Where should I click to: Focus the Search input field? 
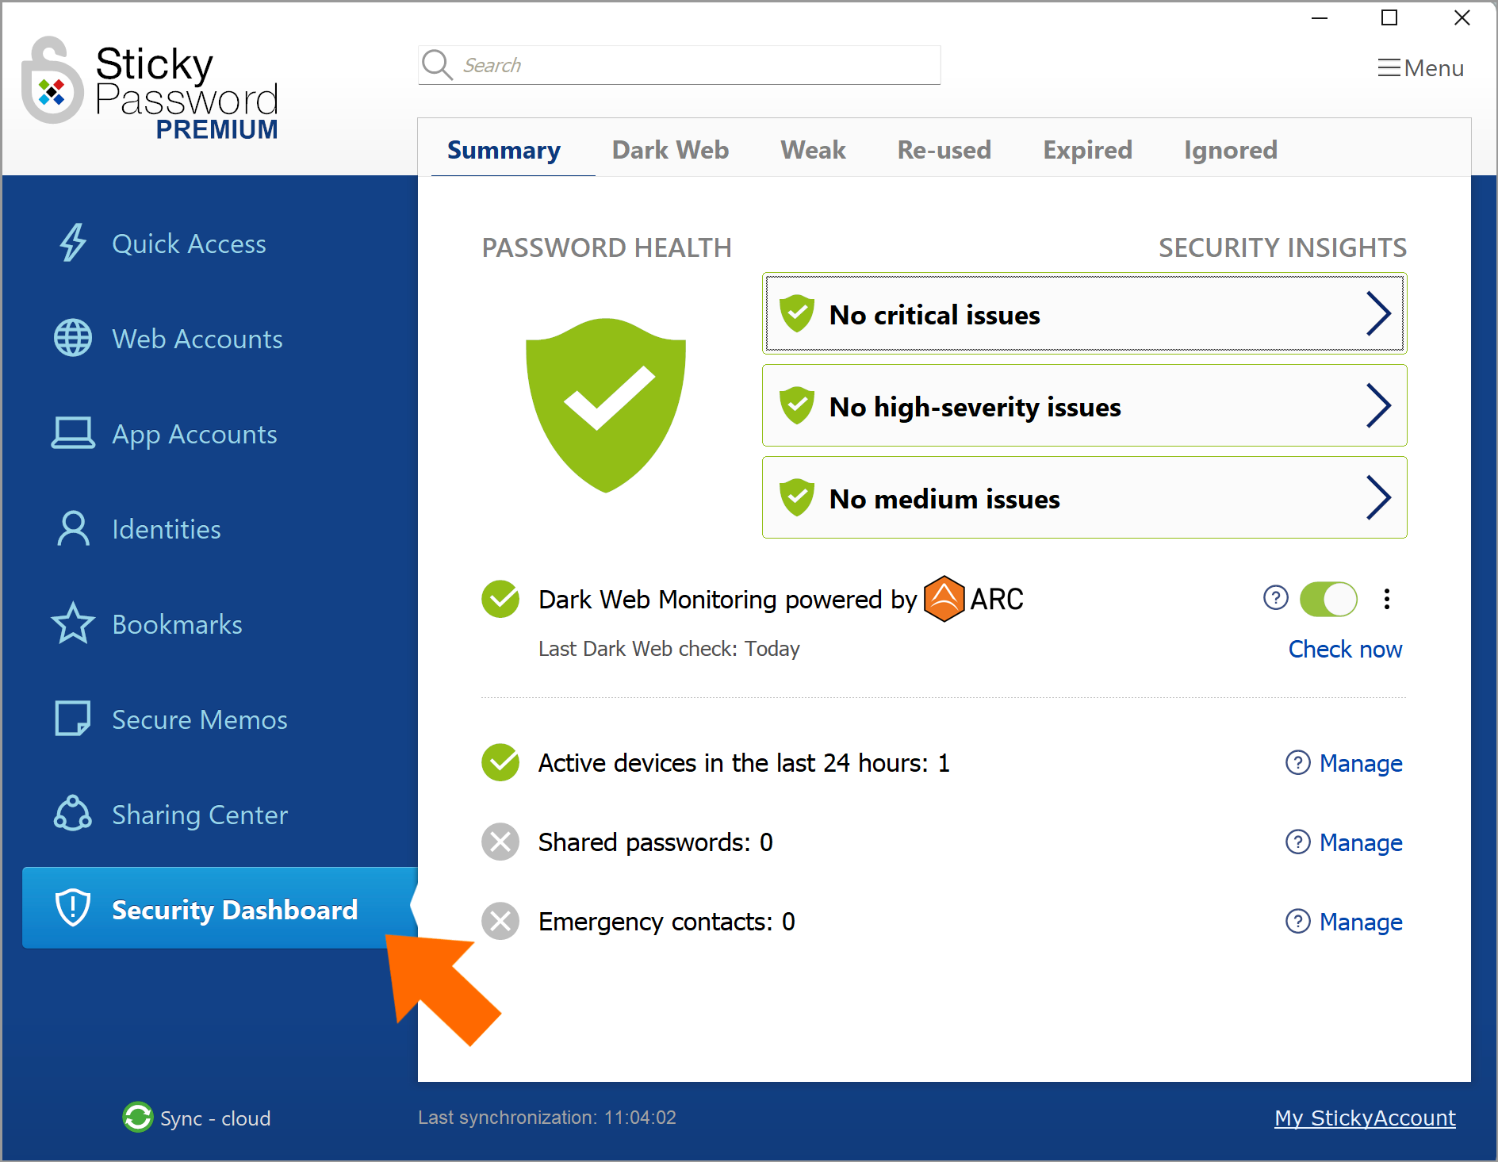(679, 65)
